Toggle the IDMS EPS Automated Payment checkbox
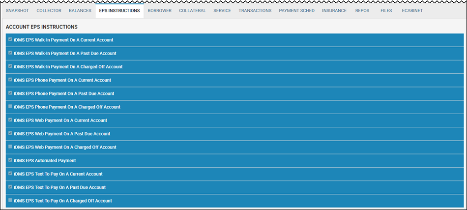The image size is (467, 210). tap(10, 160)
